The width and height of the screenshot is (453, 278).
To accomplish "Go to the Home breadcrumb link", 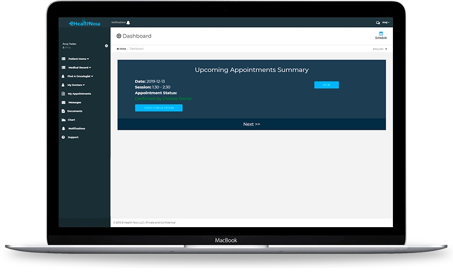I will pos(121,49).
